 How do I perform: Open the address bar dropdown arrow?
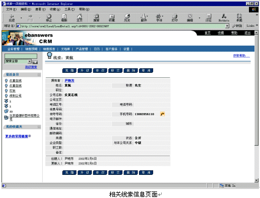(x=227, y=26)
